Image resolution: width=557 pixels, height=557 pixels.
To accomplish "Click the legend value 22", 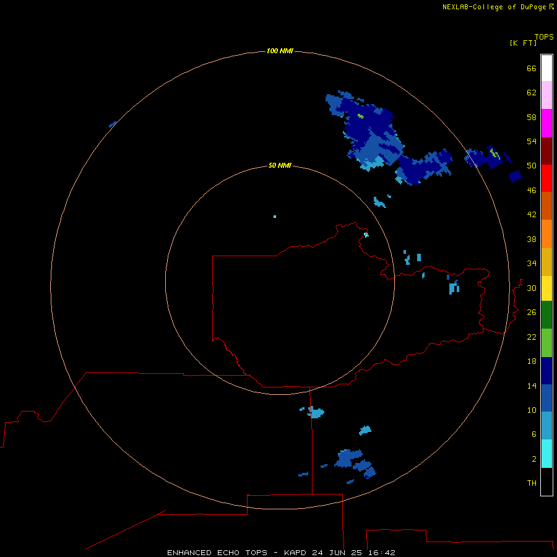I will [532, 337].
